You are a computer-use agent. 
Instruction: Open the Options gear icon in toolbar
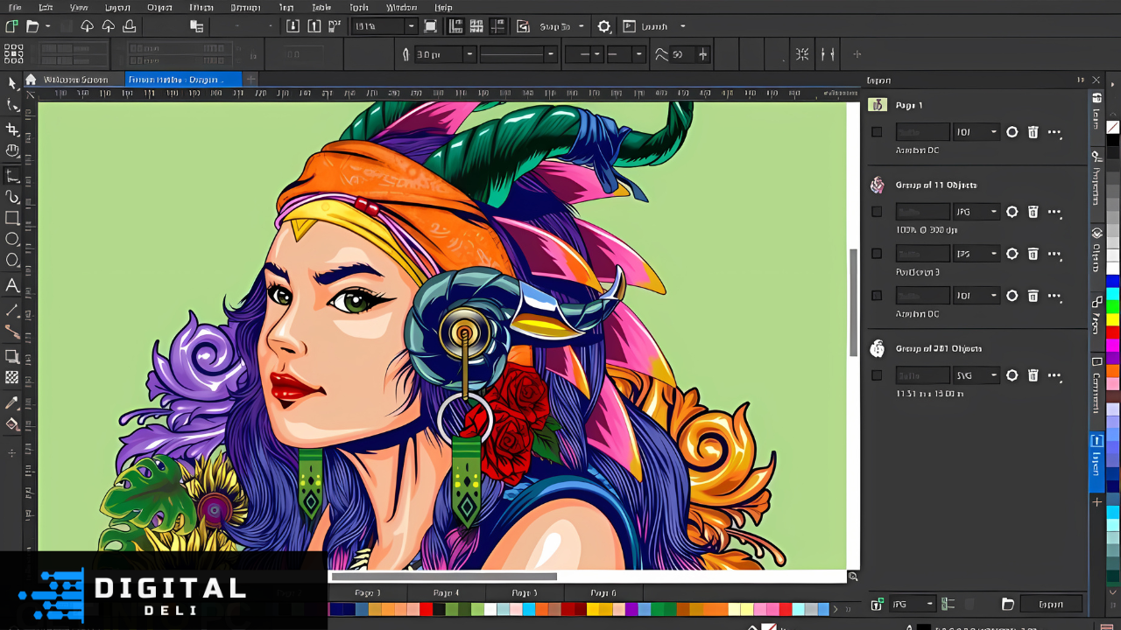tap(604, 26)
